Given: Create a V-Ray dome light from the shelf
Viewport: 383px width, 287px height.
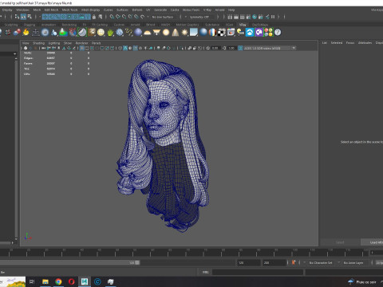Looking at the screenshot, I should pos(148,33).
